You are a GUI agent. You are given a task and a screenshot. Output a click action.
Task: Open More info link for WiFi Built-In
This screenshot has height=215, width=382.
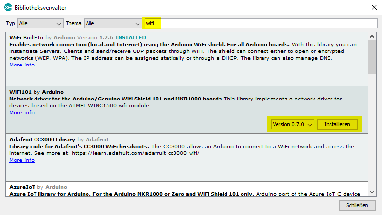(22, 65)
